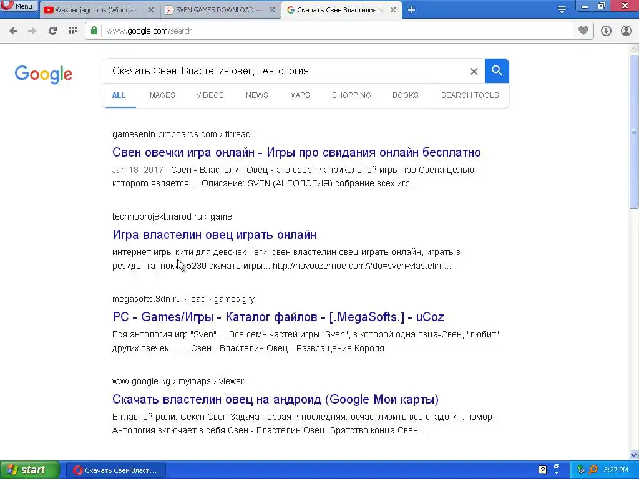This screenshot has height=479, width=639.
Task: Go back to previous page
Action: pos(13,31)
